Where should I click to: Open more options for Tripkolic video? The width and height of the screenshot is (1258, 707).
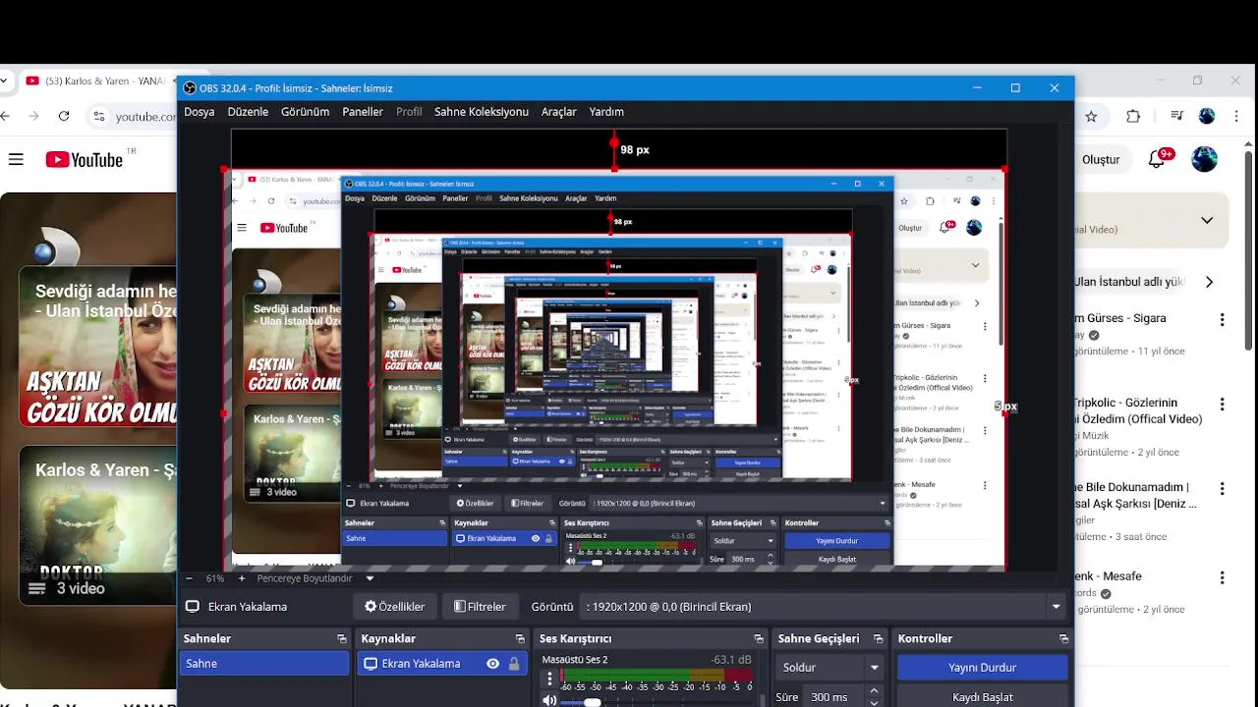1223,404
